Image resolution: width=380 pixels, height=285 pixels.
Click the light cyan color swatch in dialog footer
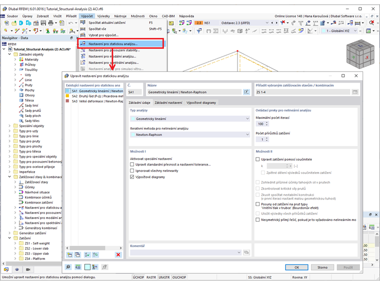(87, 267)
